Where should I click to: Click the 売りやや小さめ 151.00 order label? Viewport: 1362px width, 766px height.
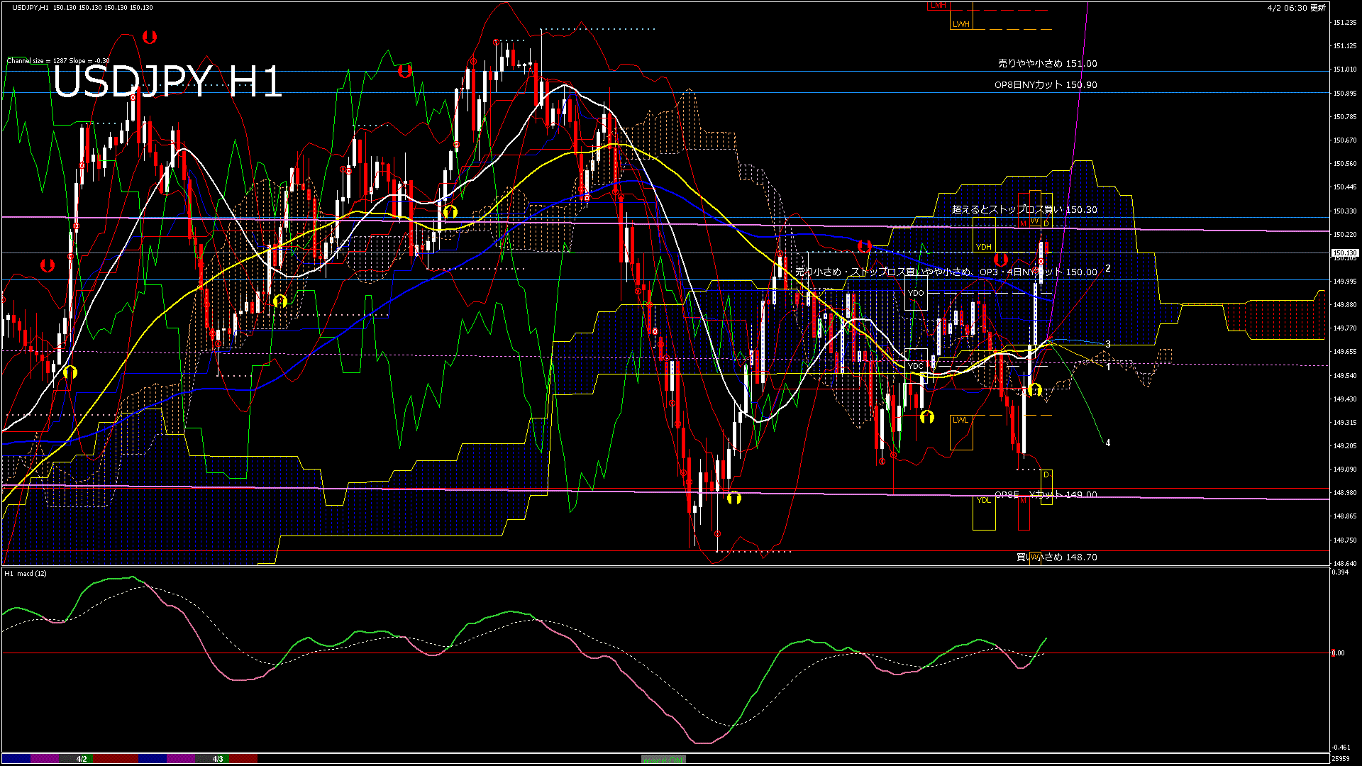[x=1047, y=64]
